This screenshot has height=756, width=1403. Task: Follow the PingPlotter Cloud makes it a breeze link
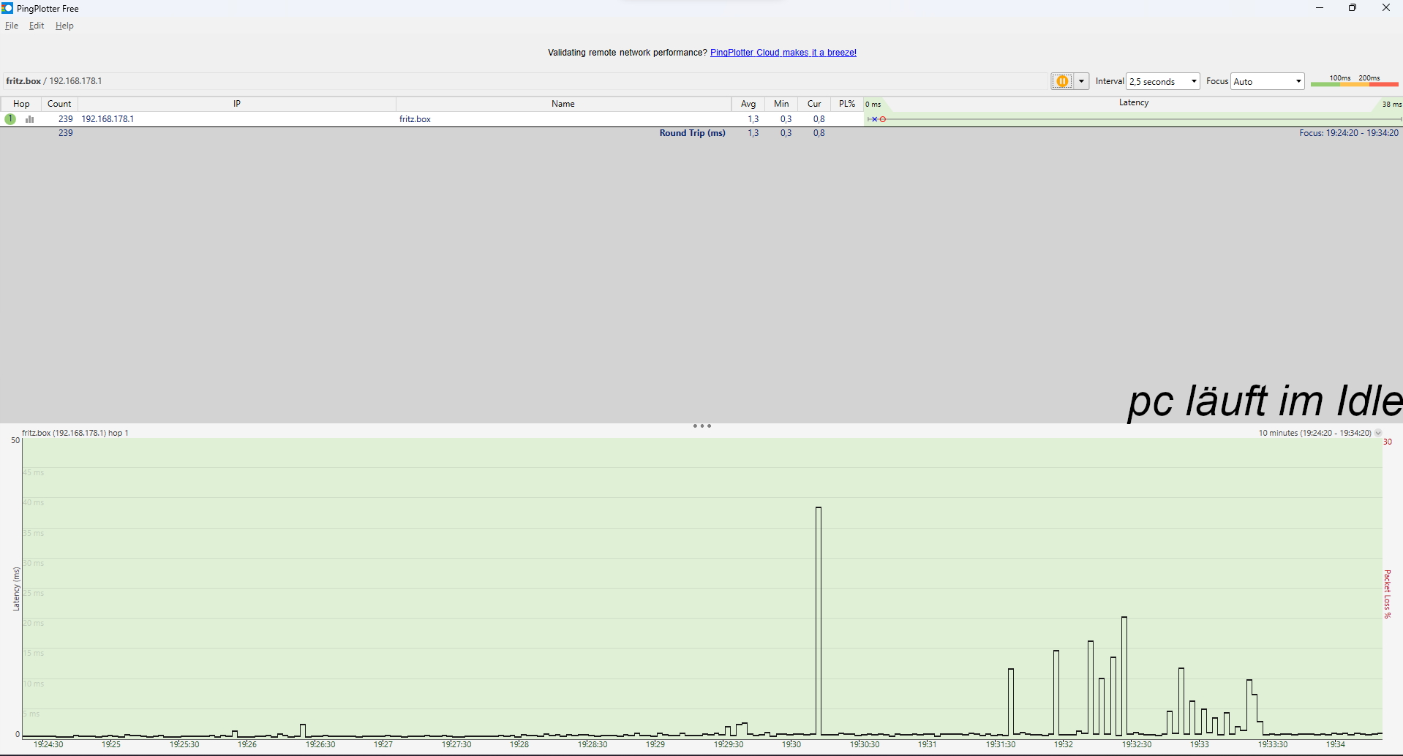click(783, 53)
